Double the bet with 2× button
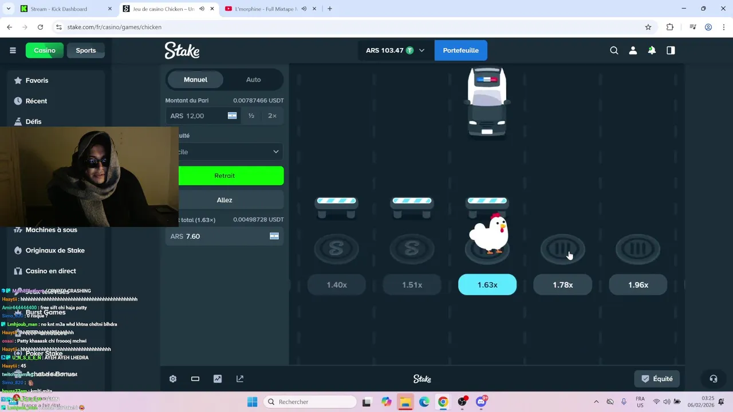Screen dimensions: 733x412 pyautogui.click(x=272, y=116)
